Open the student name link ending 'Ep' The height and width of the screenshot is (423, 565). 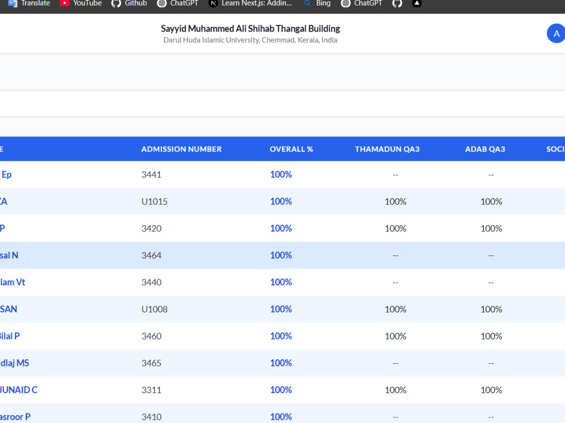coord(6,174)
